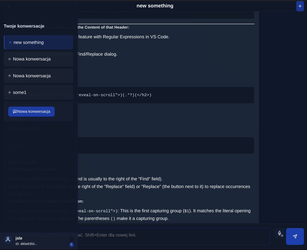Screen dimensions: 307x250
Task: Toggle the blue status dot beside new something
Action: [x=10, y=43]
